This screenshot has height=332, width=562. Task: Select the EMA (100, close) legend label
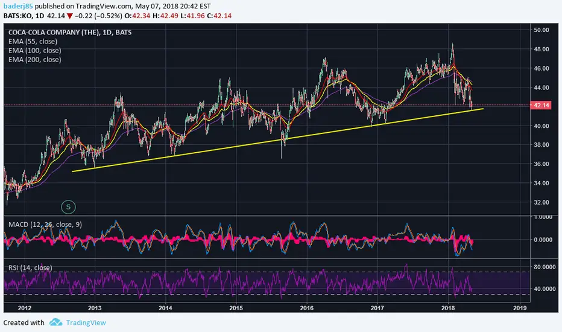tap(35, 51)
